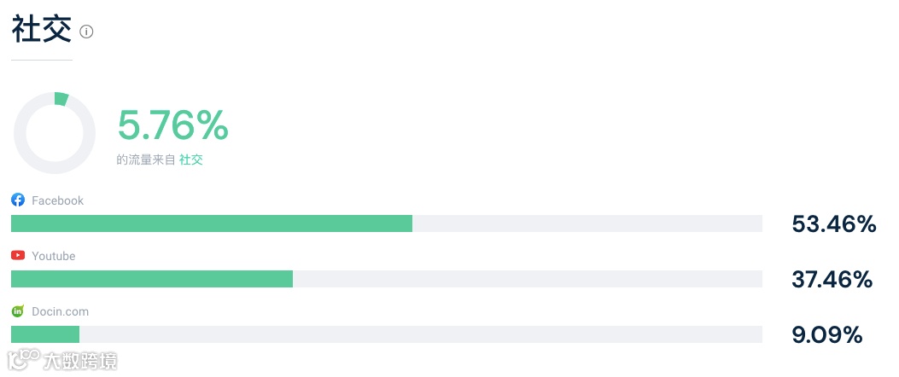Click the Facebook green progress bar
Image resolution: width=899 pixels, height=377 pixels.
click(211, 223)
